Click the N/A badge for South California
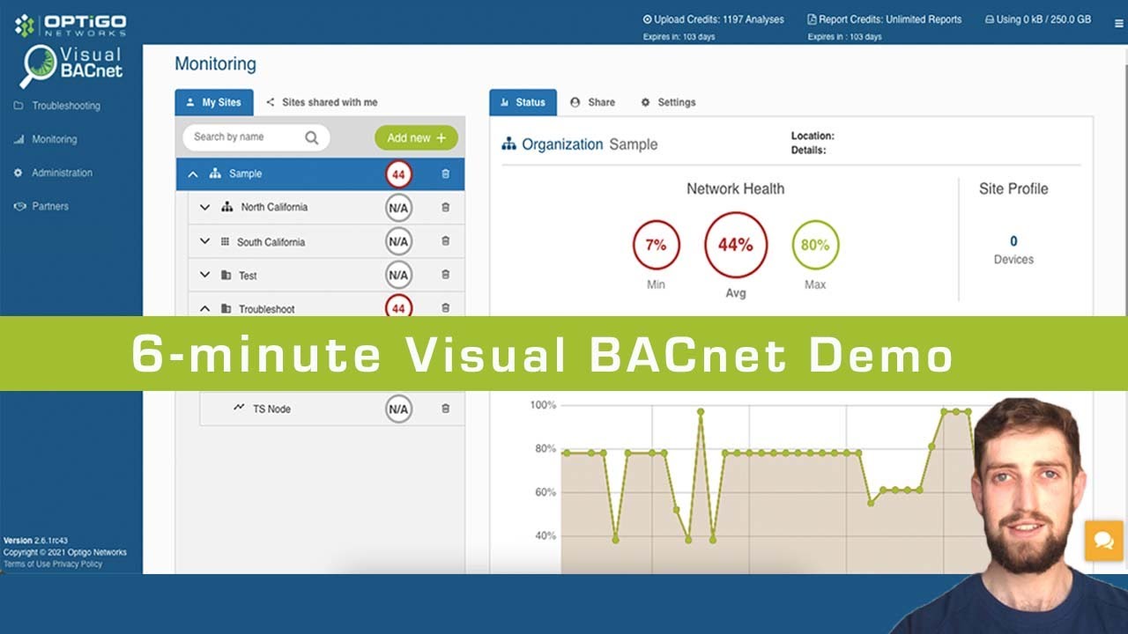1128x634 pixels. click(x=398, y=241)
